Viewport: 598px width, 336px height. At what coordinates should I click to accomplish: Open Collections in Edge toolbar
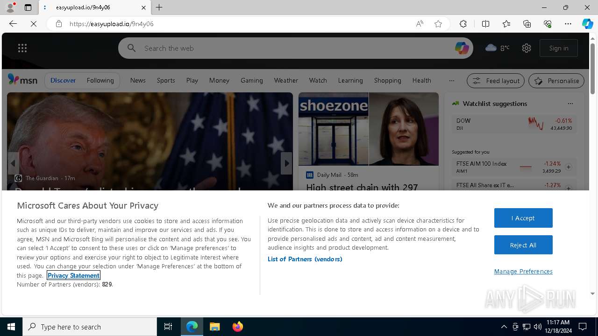click(x=527, y=24)
